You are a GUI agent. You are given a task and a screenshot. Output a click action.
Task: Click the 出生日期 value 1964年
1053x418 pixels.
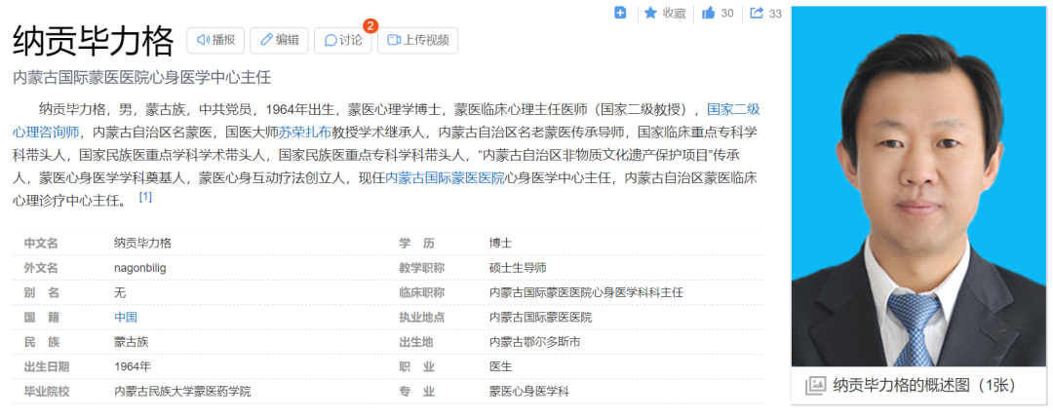[133, 366]
